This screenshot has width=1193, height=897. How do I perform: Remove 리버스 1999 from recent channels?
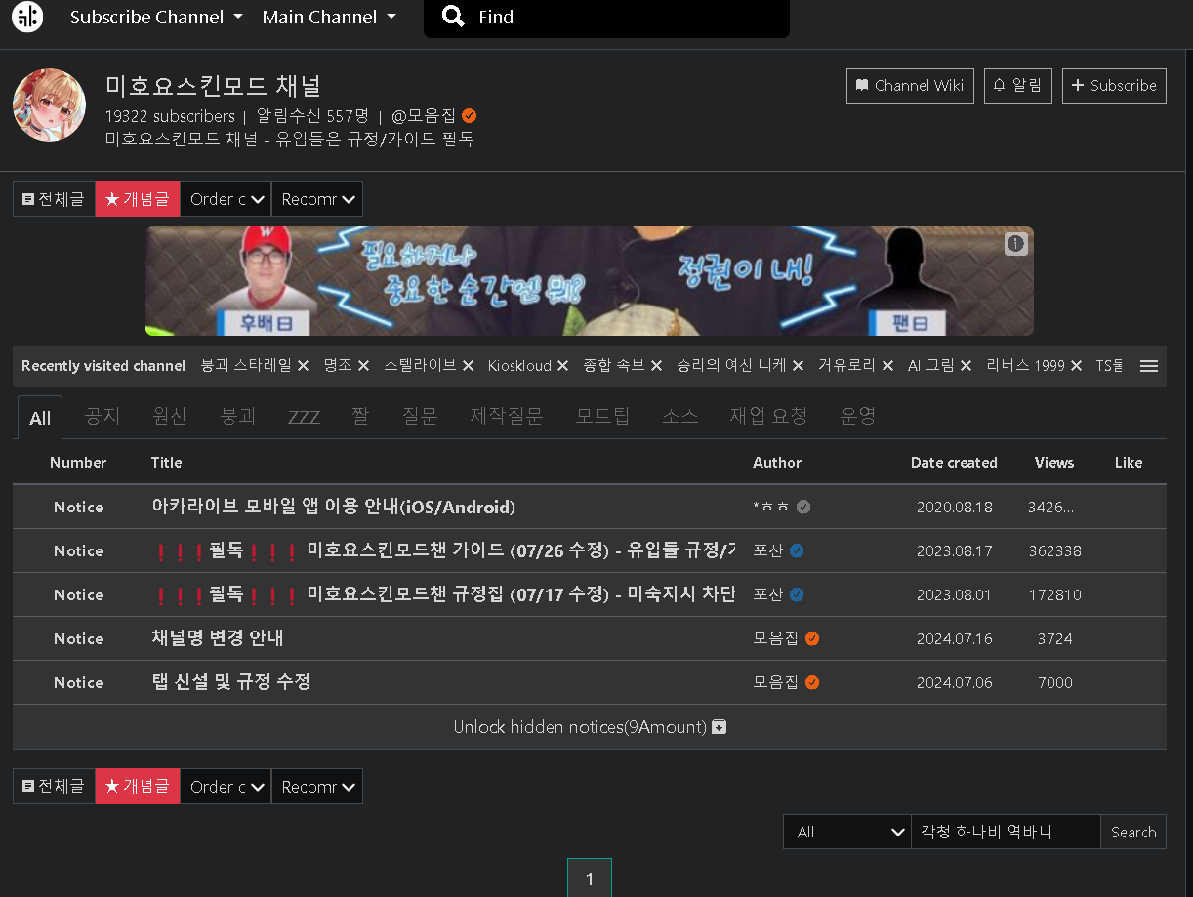[1076, 366]
